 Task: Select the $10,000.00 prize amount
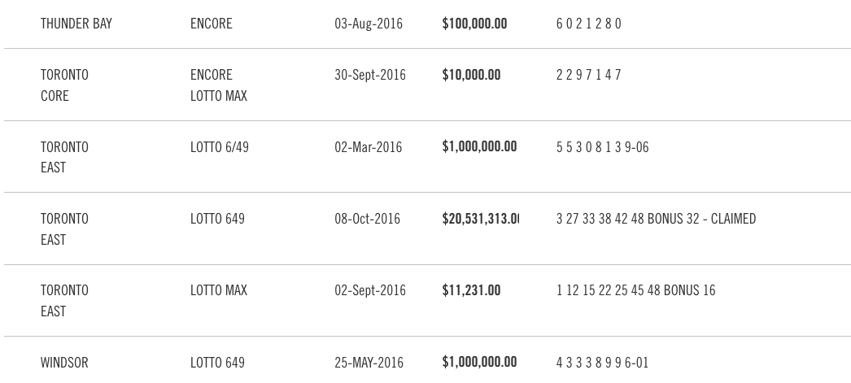click(x=472, y=75)
